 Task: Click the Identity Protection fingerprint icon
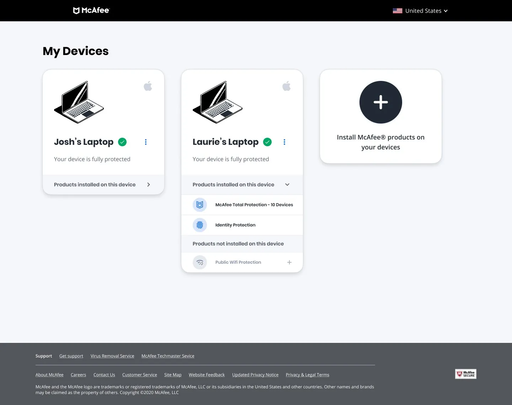coord(200,225)
